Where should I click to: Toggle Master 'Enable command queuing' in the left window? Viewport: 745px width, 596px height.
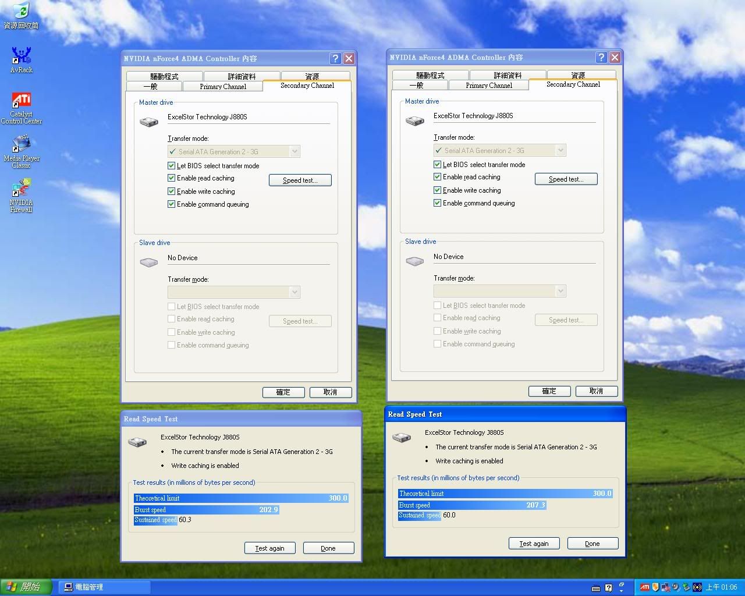click(171, 204)
